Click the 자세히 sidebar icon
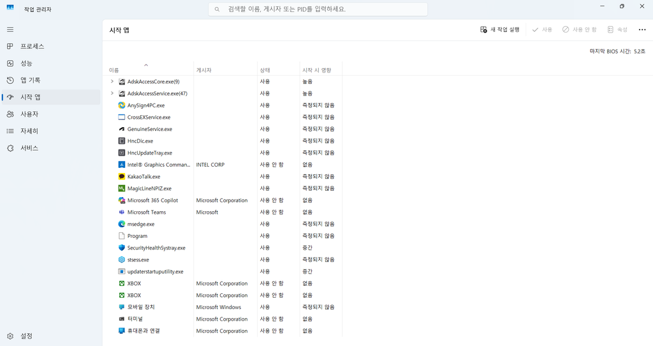653x346 pixels. tap(10, 131)
